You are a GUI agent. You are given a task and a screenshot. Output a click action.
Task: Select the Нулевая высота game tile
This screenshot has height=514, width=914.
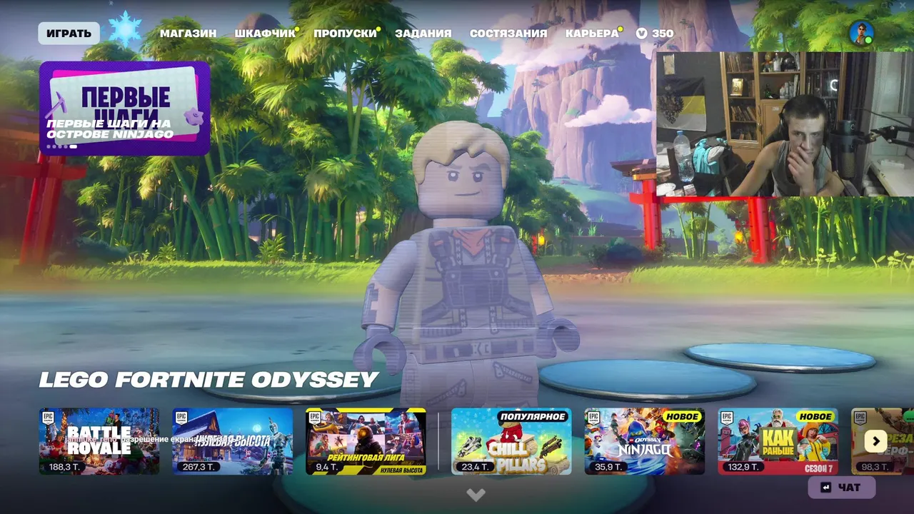[233, 441]
